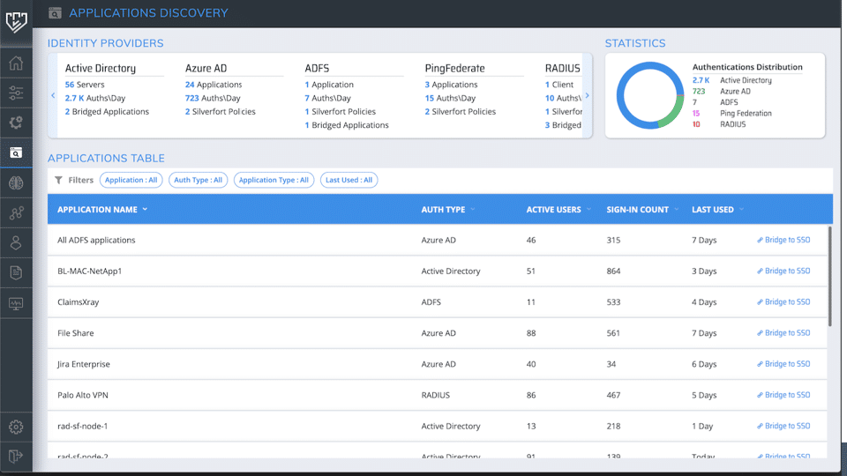Open the sliders settings icon in sidebar
This screenshot has height=476, width=847.
(16, 93)
